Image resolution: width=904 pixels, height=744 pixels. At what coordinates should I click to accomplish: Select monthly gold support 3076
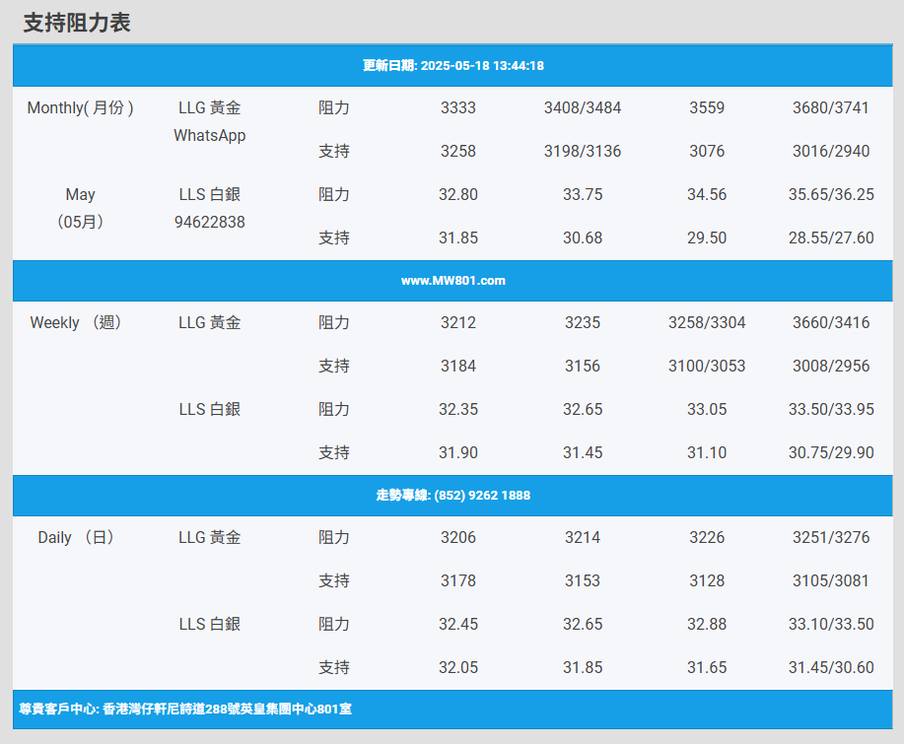tap(707, 151)
